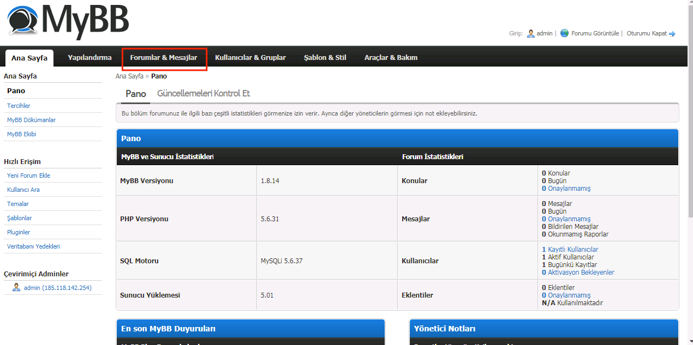693x345 pixels.
Task: Open Pluginler quick link
Action: point(19,232)
